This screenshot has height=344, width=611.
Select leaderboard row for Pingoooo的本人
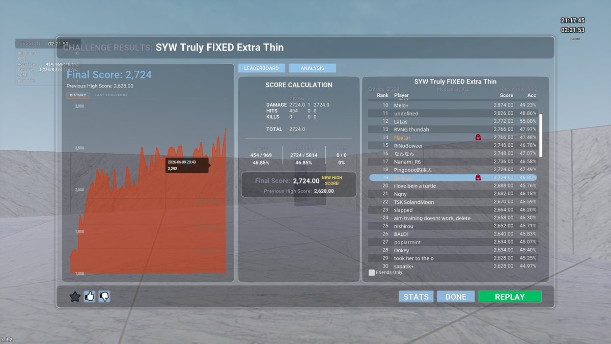point(453,170)
